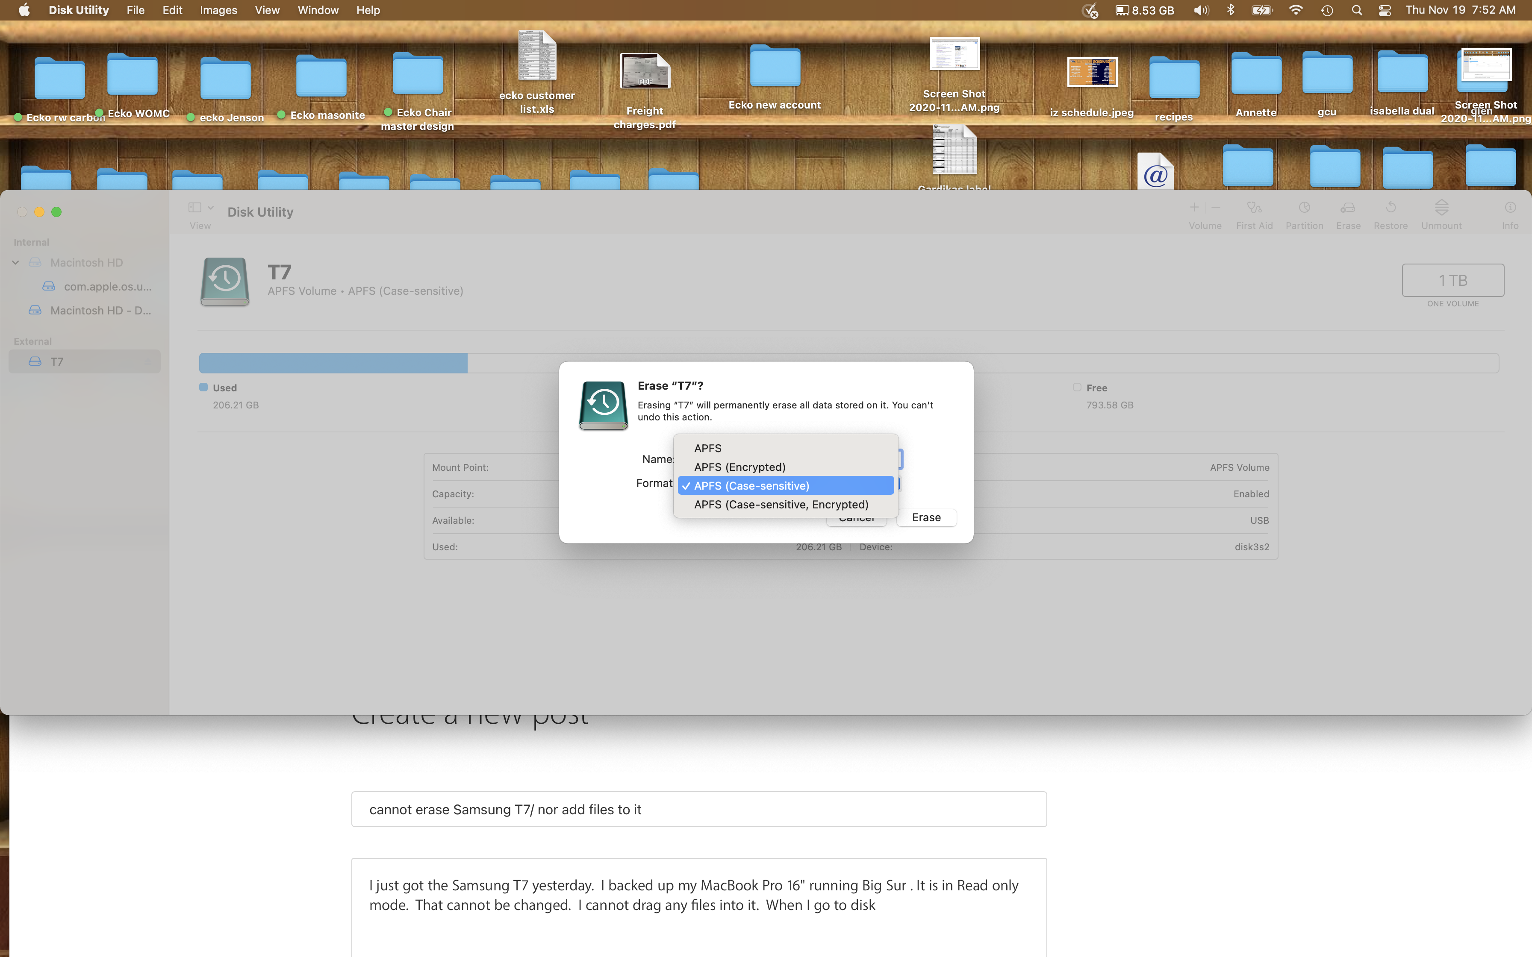Click the Partition toolbar icon
This screenshot has height=957, width=1532.
point(1303,208)
